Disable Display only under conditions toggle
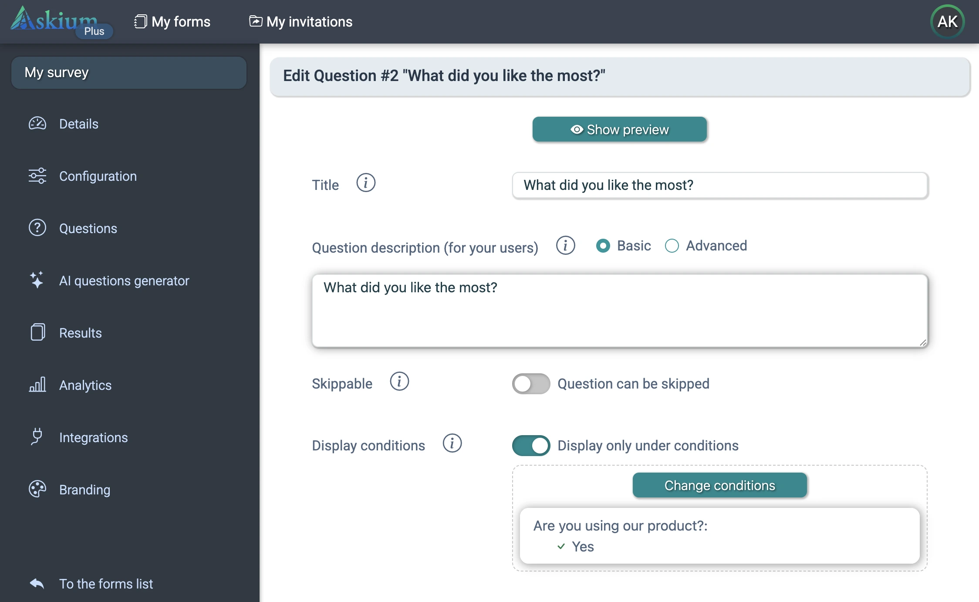The height and width of the screenshot is (602, 979). tap(531, 446)
